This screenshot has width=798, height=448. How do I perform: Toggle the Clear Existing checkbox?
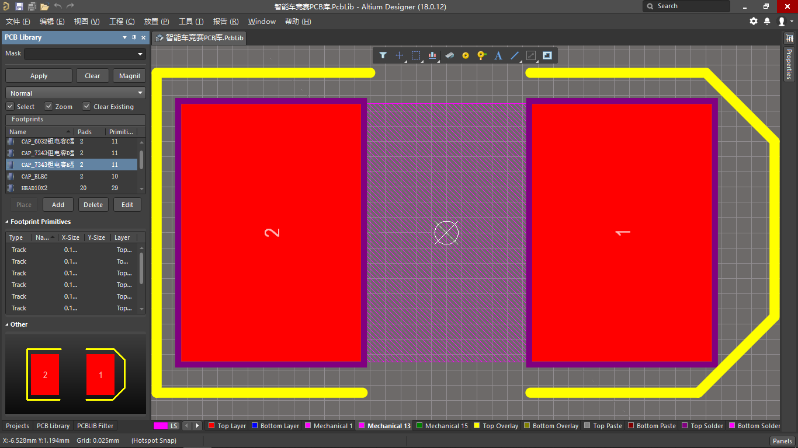[x=86, y=106]
